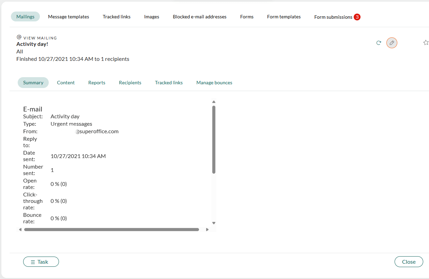Viewport: 429px width, 279px height.
Task: Click the horizontal scrollbar thumb below summary
Action: click(x=111, y=230)
